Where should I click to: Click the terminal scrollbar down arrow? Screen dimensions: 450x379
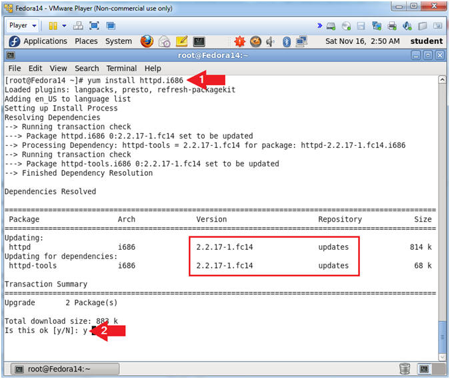click(x=442, y=357)
